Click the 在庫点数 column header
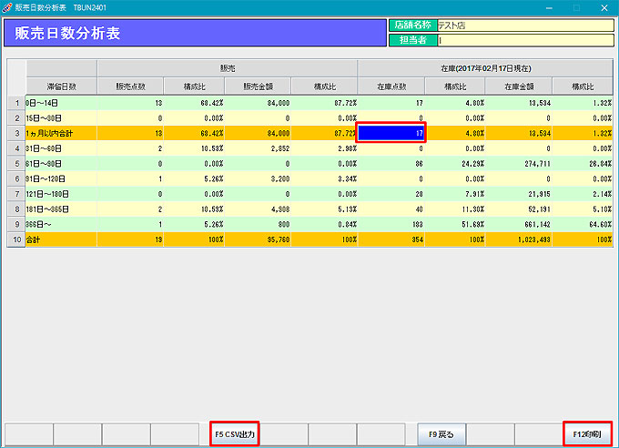Viewport: 619px width, 448px height. pos(391,87)
